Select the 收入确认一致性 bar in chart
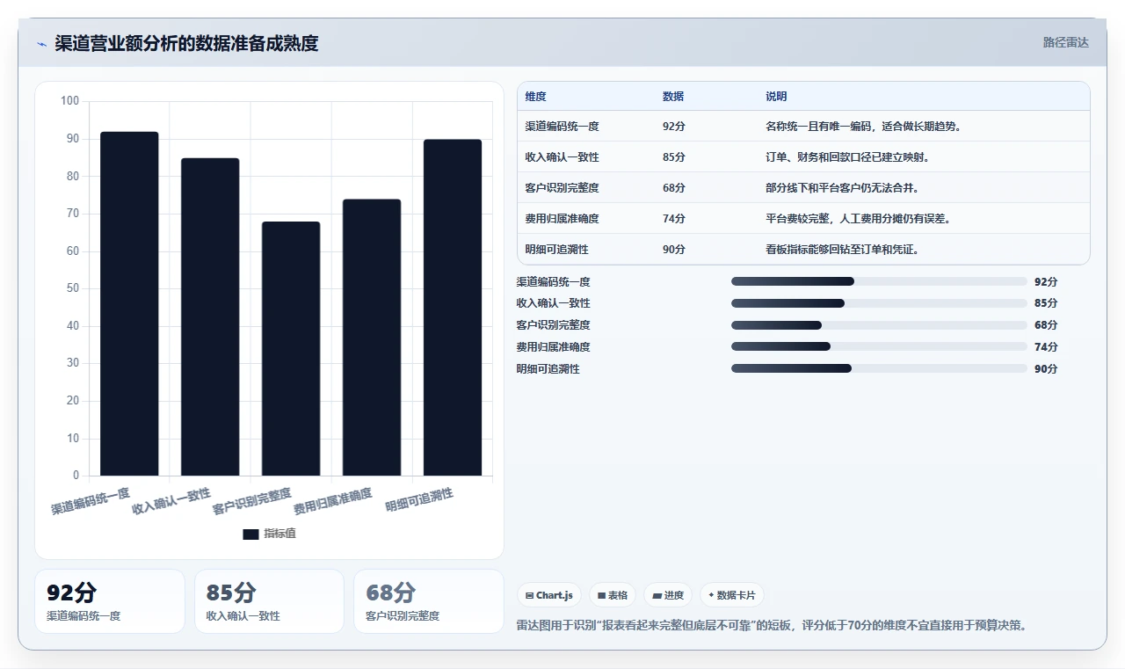 [x=210, y=317]
